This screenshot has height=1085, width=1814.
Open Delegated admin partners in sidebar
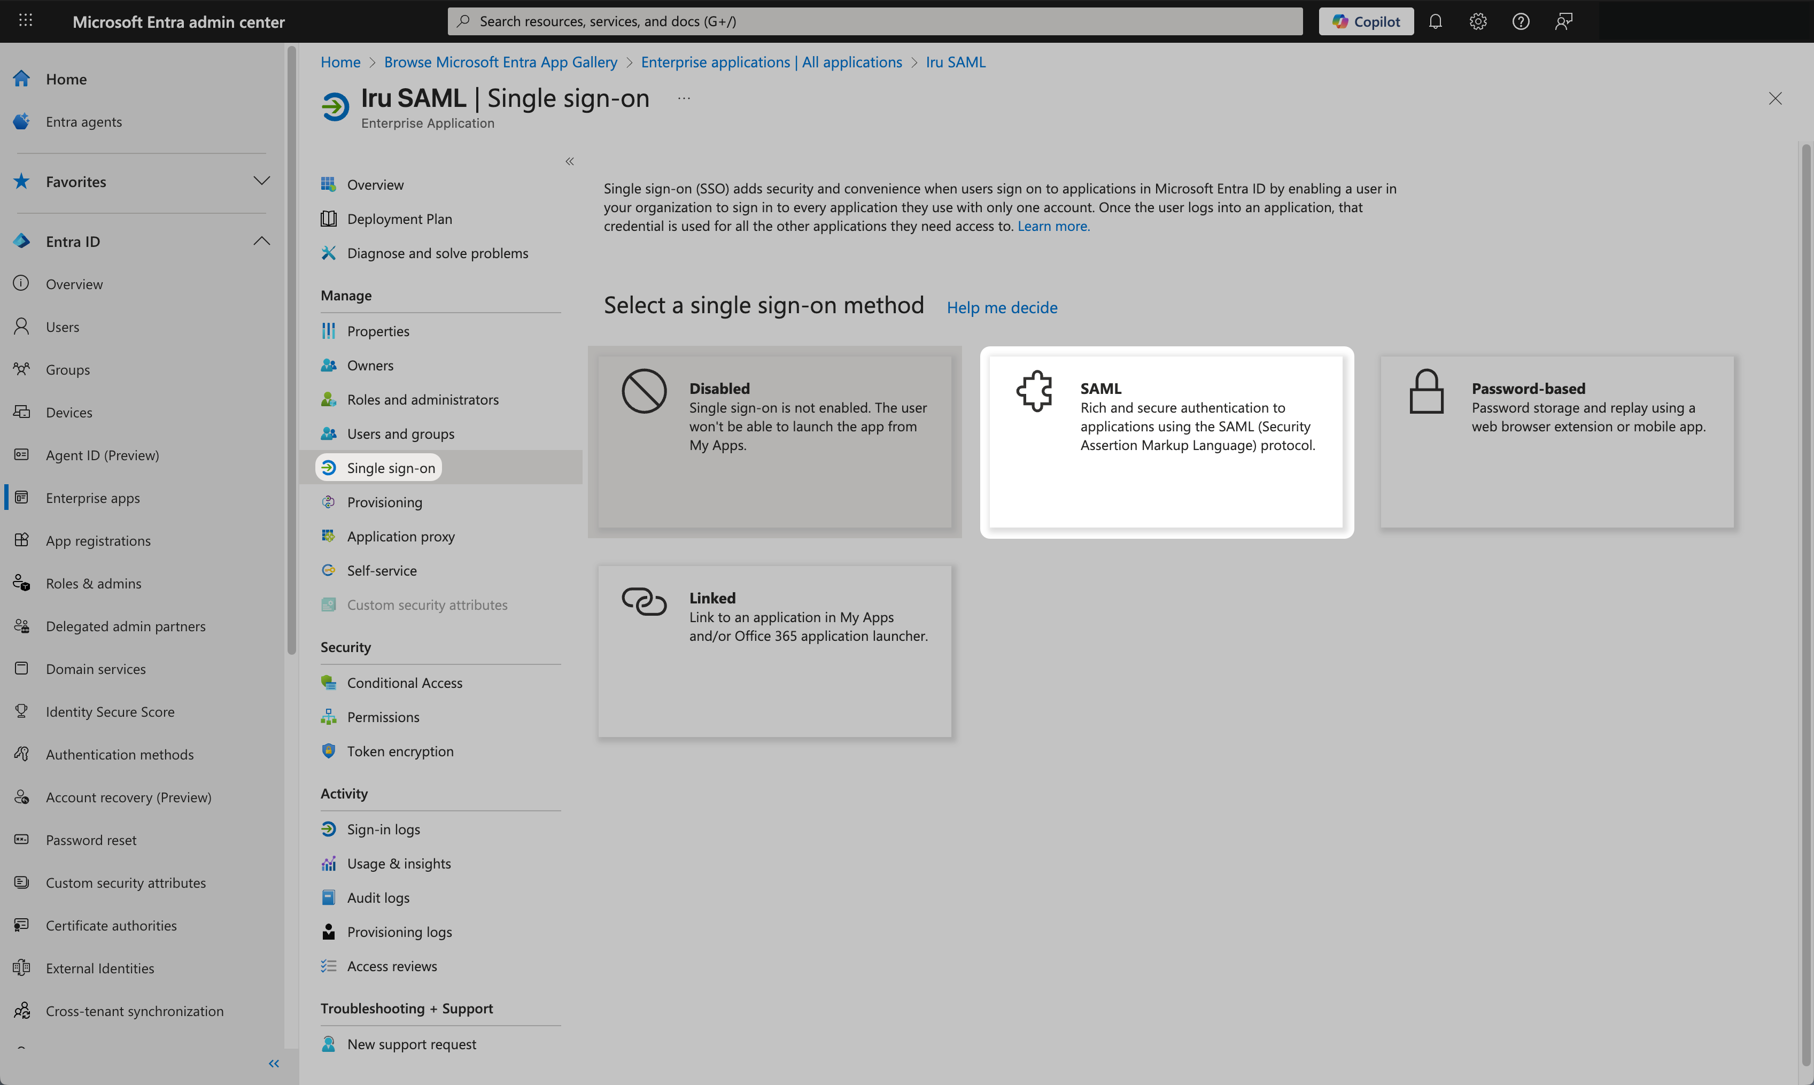(126, 626)
